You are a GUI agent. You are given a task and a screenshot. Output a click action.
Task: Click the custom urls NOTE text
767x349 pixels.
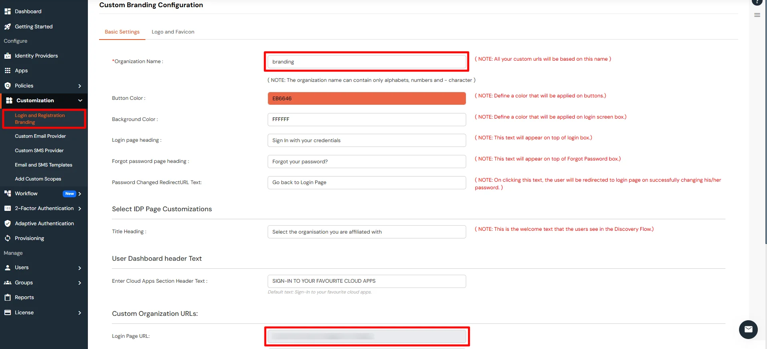coord(543,59)
